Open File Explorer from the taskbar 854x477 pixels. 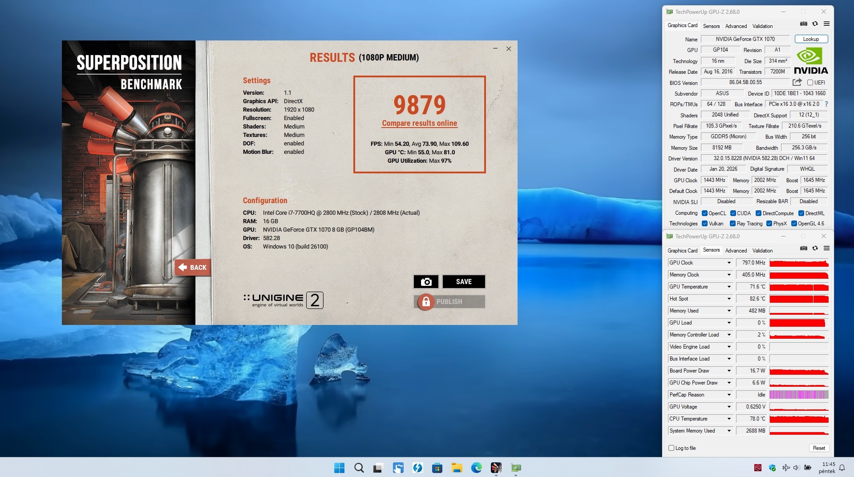pos(457,468)
